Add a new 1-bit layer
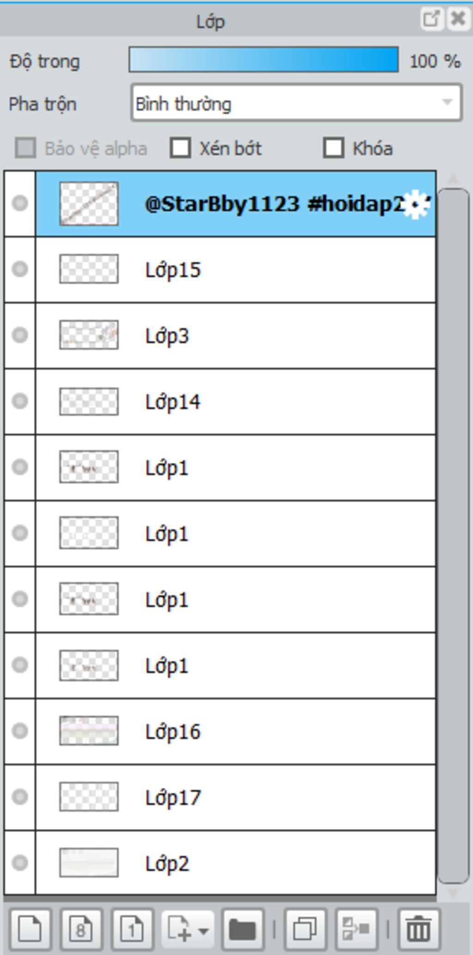The width and height of the screenshot is (473, 955). (x=132, y=929)
